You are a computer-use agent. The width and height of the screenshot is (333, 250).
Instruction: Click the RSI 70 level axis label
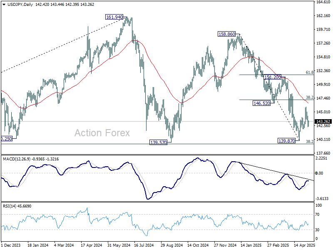(x=318, y=214)
